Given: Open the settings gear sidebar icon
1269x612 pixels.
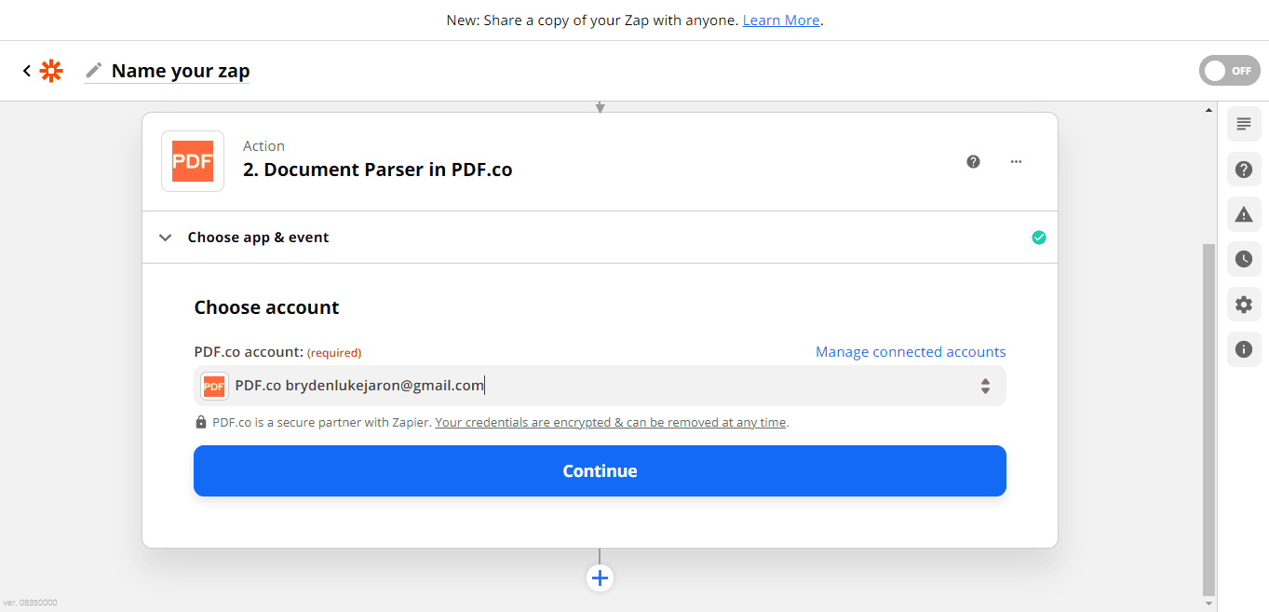Looking at the screenshot, I should pos(1244,305).
